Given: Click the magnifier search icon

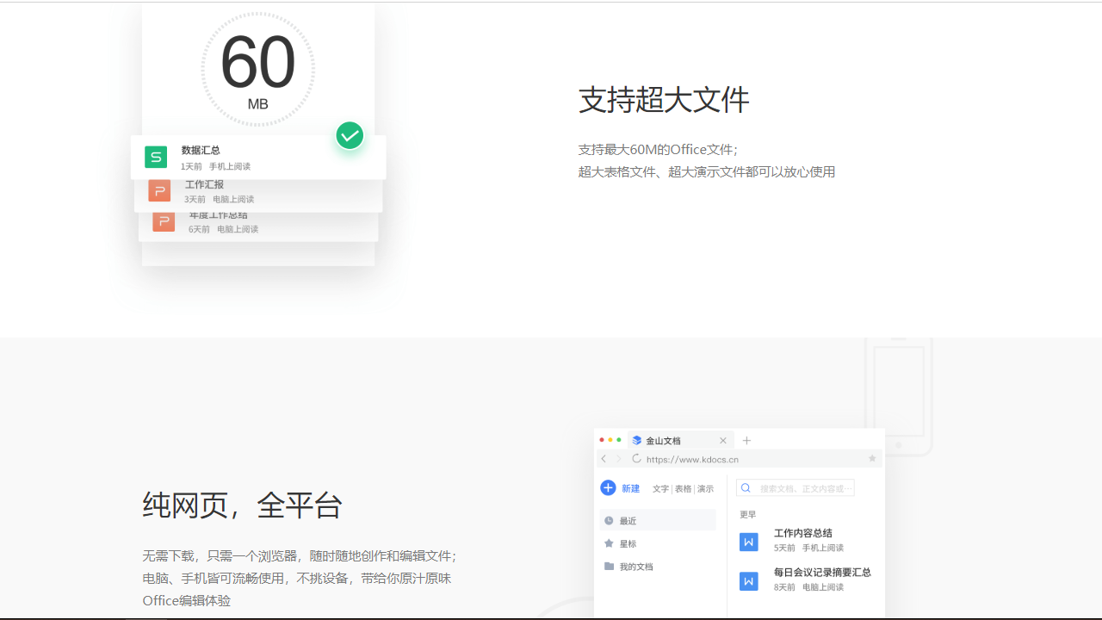Looking at the screenshot, I should 746,488.
